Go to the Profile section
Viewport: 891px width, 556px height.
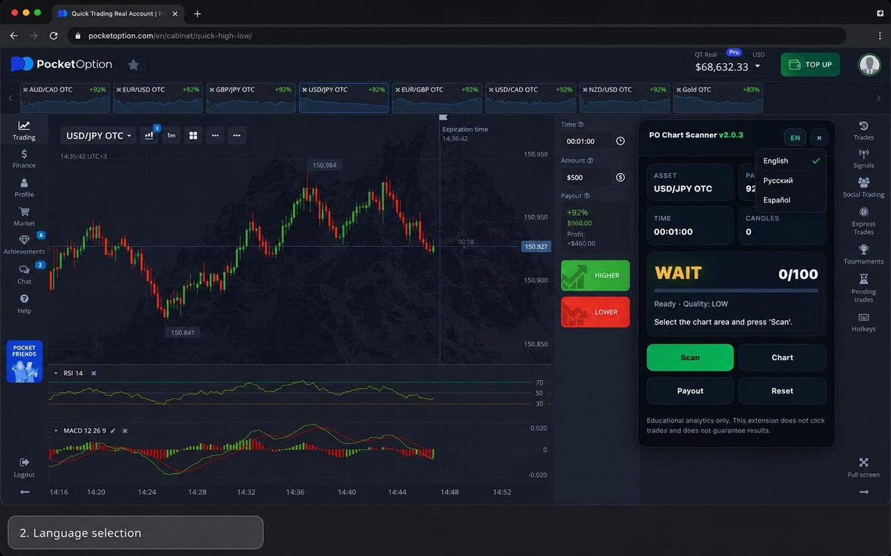(24, 188)
